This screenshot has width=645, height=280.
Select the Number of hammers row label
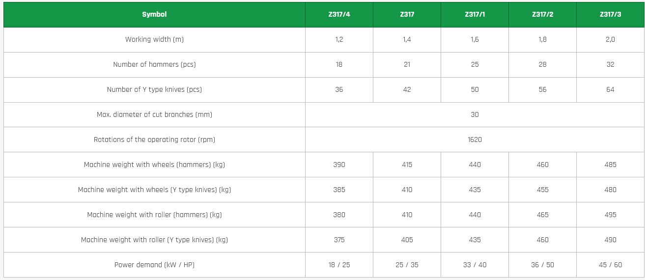point(154,64)
